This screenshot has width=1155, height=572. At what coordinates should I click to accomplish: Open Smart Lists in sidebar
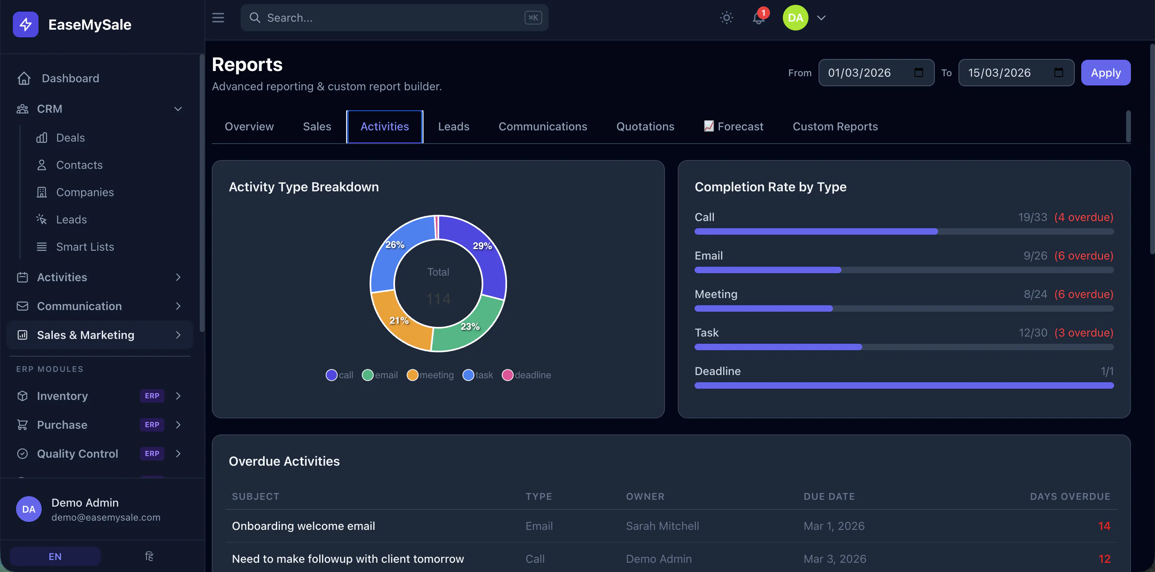[x=85, y=247]
